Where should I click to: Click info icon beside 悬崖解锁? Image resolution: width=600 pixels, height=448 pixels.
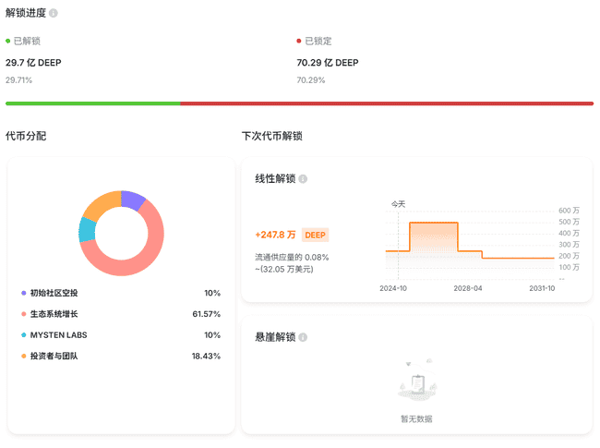[303, 337]
